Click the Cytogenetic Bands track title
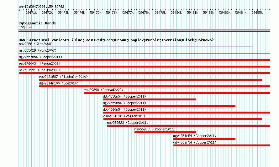The width and height of the screenshot is (279, 167). pyautogui.click(x=37, y=23)
